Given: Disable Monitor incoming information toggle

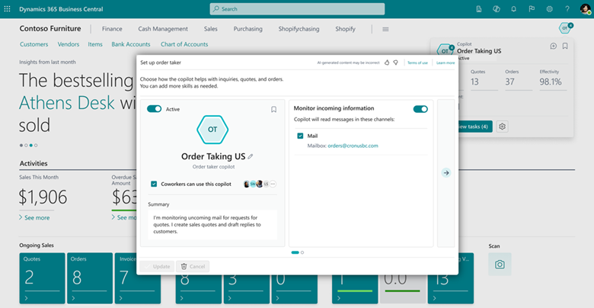Looking at the screenshot, I should coord(420,109).
